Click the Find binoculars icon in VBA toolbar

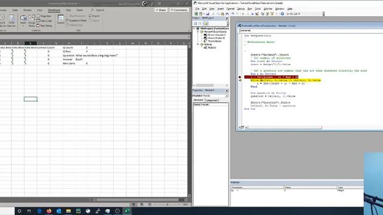(x=227, y=14)
